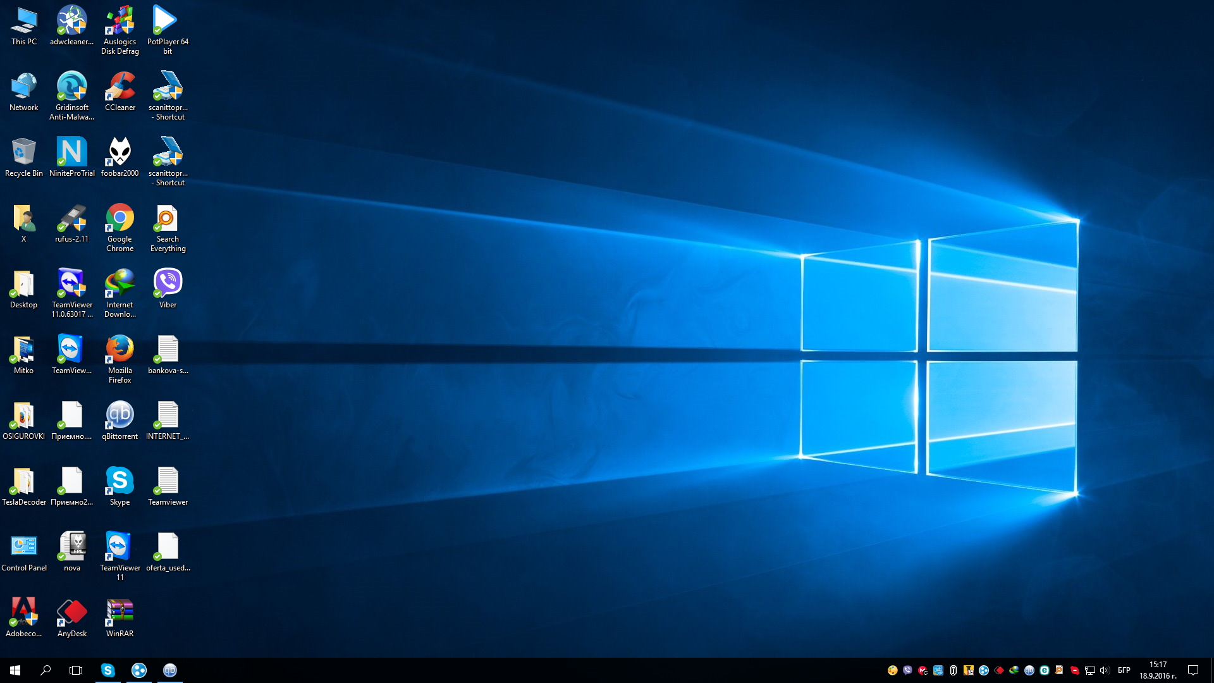1214x683 pixels.
Task: Click Show Desktop sliver at taskbar end
Action: [1212, 670]
